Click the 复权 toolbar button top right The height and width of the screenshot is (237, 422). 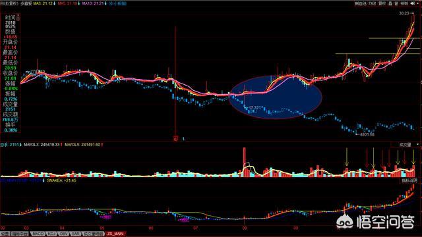(382, 3)
